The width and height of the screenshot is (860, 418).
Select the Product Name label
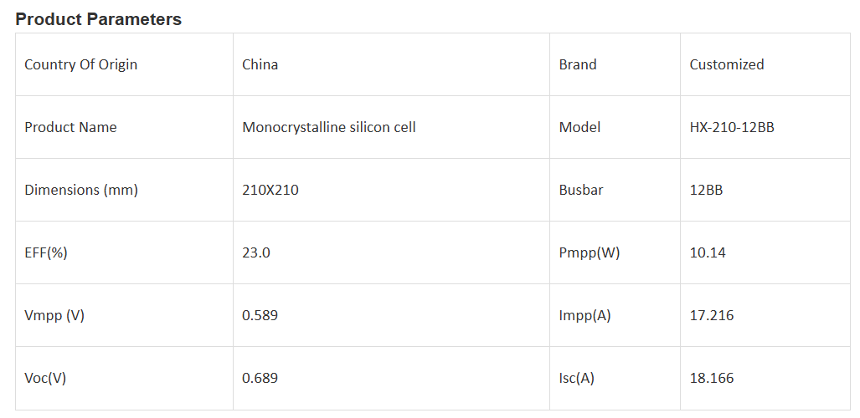[70, 127]
